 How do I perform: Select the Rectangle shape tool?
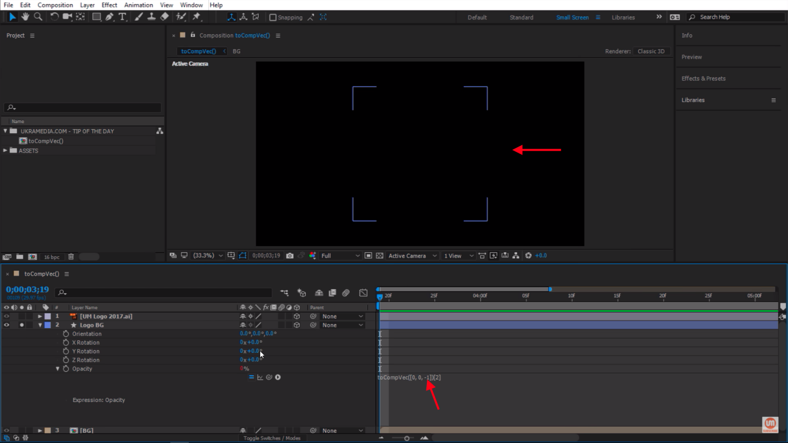[x=96, y=17]
